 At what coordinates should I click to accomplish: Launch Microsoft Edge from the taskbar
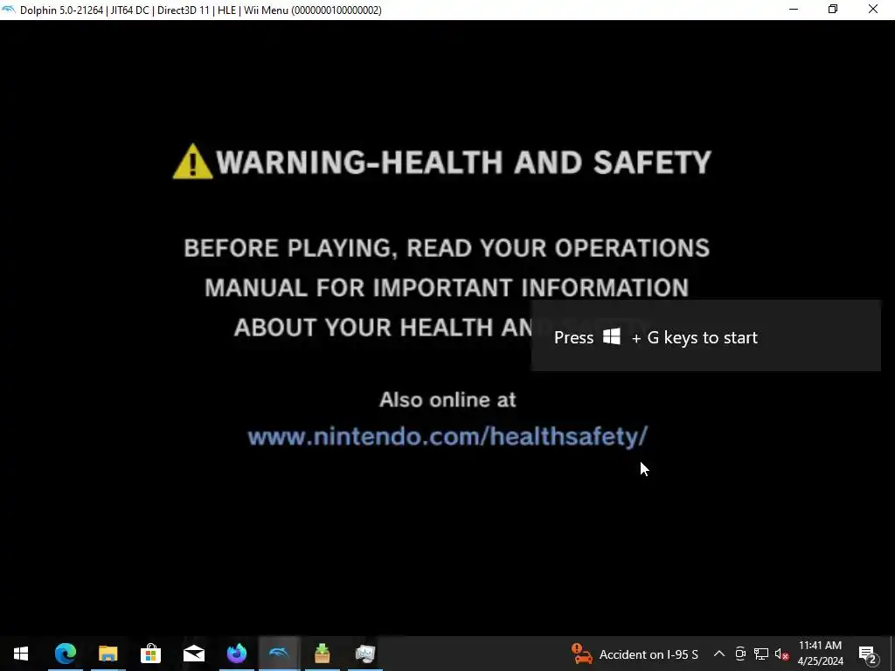point(65,654)
